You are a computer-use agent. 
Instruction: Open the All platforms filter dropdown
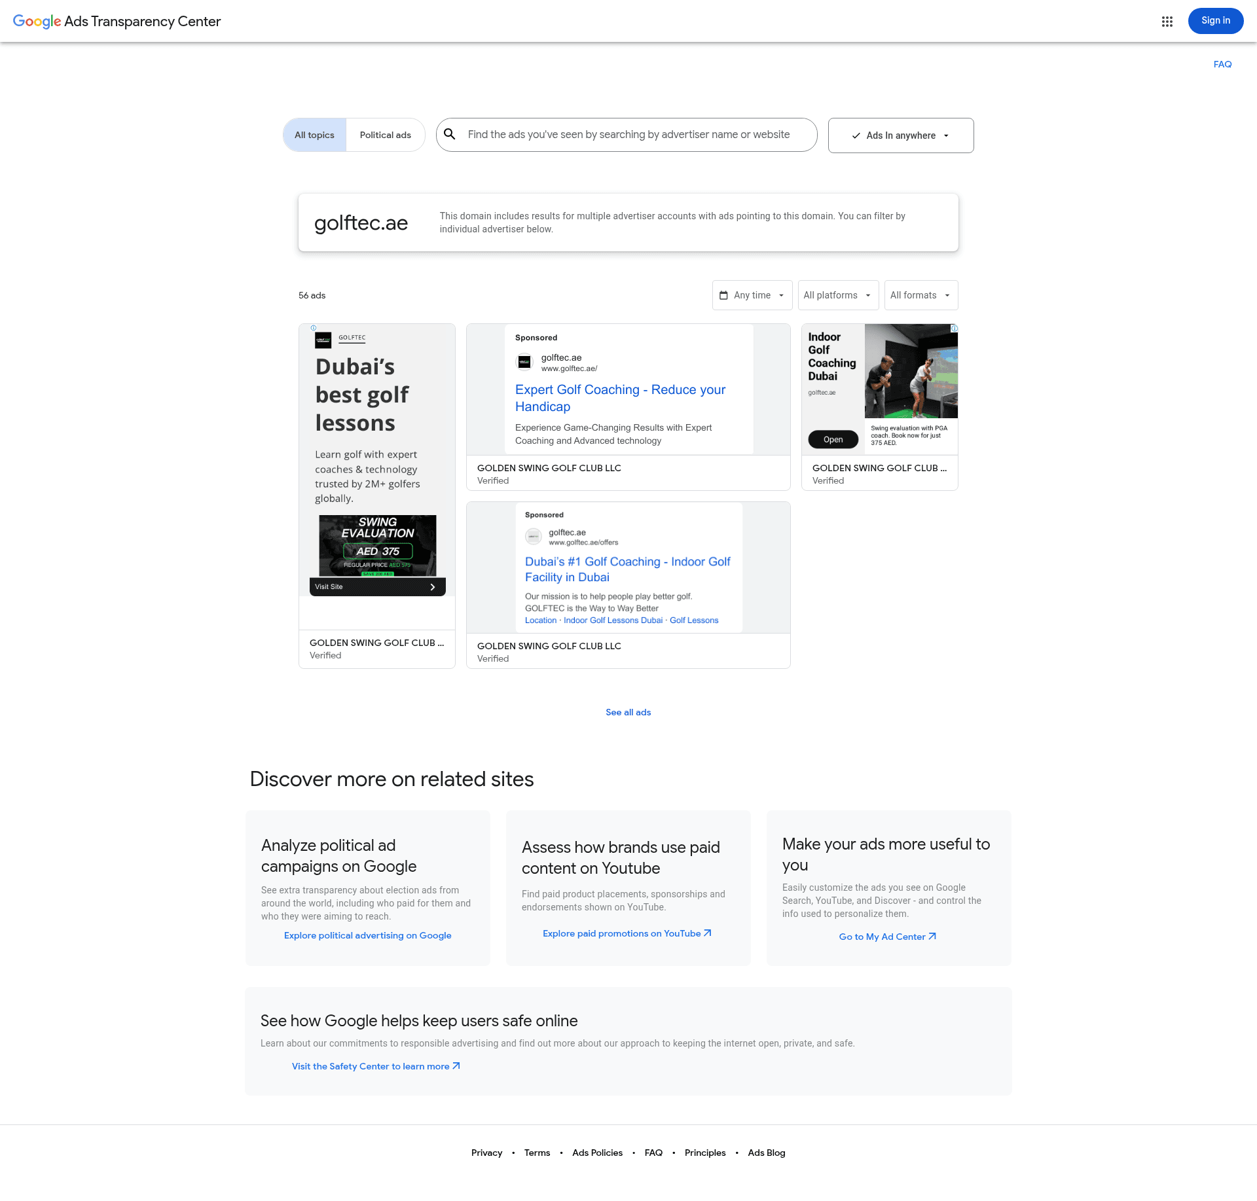tap(838, 295)
